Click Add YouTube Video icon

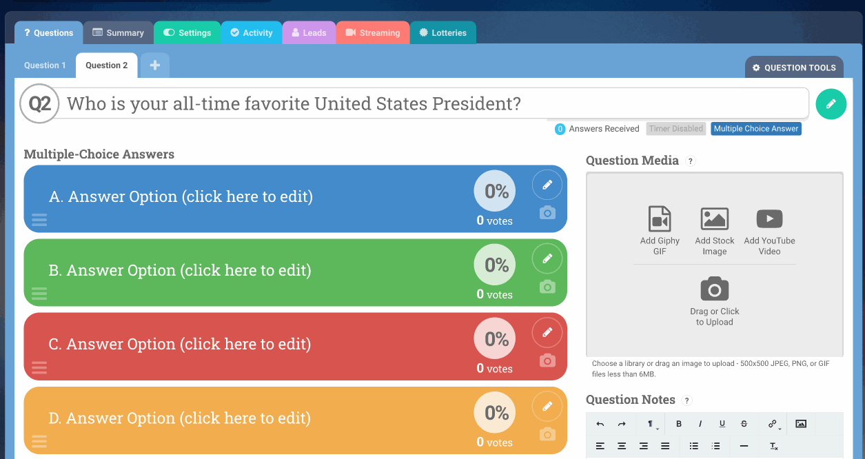click(x=770, y=218)
